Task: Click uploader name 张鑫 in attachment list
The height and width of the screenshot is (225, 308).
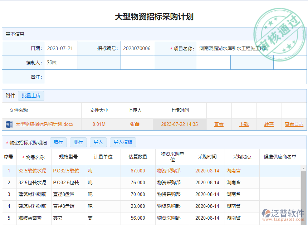Action: [x=135, y=124]
